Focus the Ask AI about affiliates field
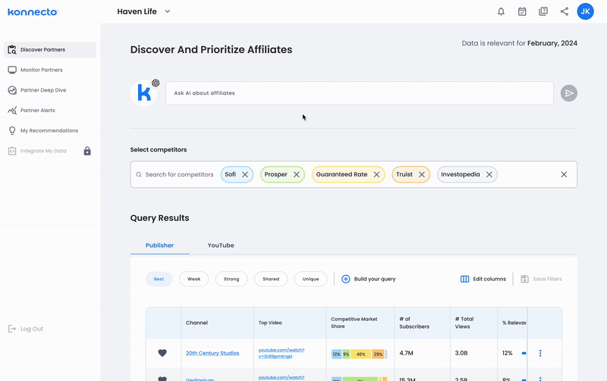 click(x=359, y=93)
